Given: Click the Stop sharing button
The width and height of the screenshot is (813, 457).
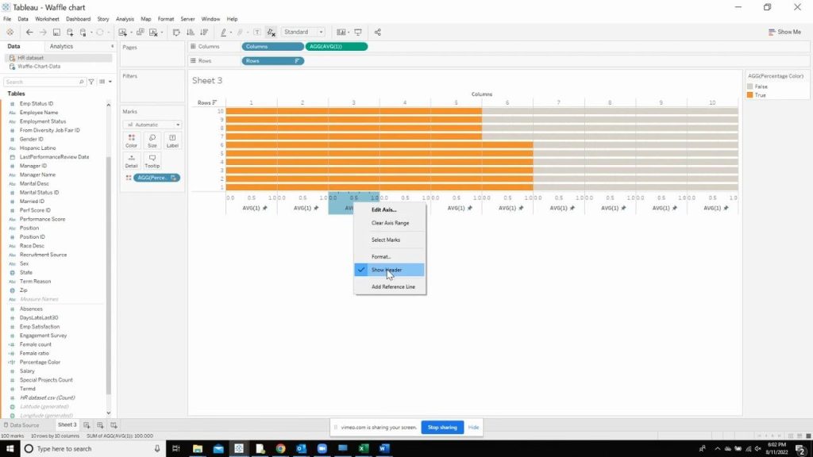Looking at the screenshot, I should click(x=442, y=427).
